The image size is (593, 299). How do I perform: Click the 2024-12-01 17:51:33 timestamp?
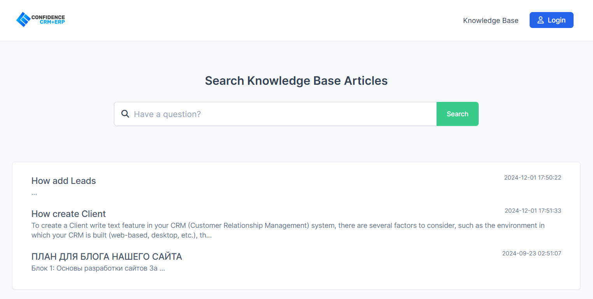(x=533, y=211)
